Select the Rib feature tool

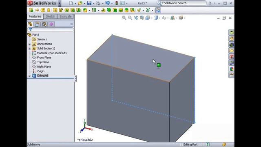click(103, 10)
